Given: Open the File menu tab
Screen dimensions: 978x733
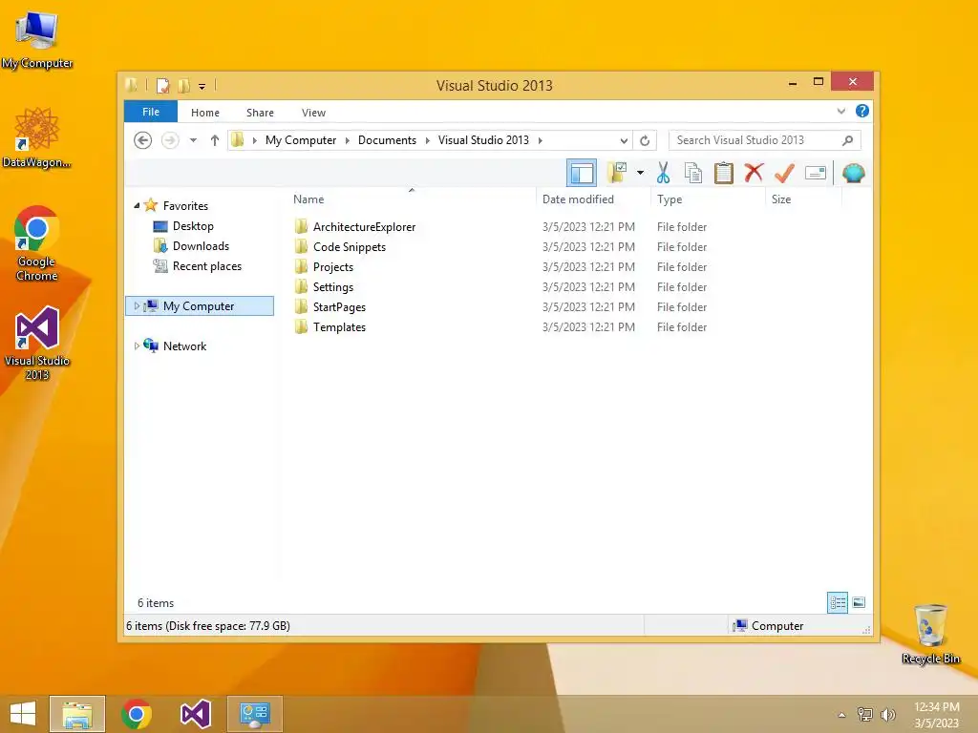Looking at the screenshot, I should (x=151, y=112).
